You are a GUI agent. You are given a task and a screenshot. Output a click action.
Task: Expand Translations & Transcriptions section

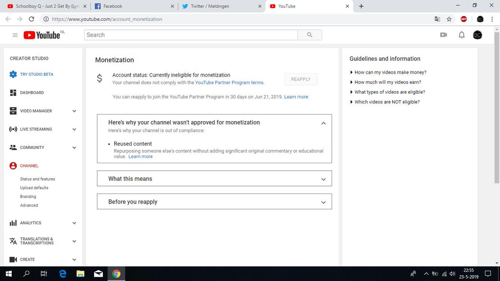click(74, 241)
